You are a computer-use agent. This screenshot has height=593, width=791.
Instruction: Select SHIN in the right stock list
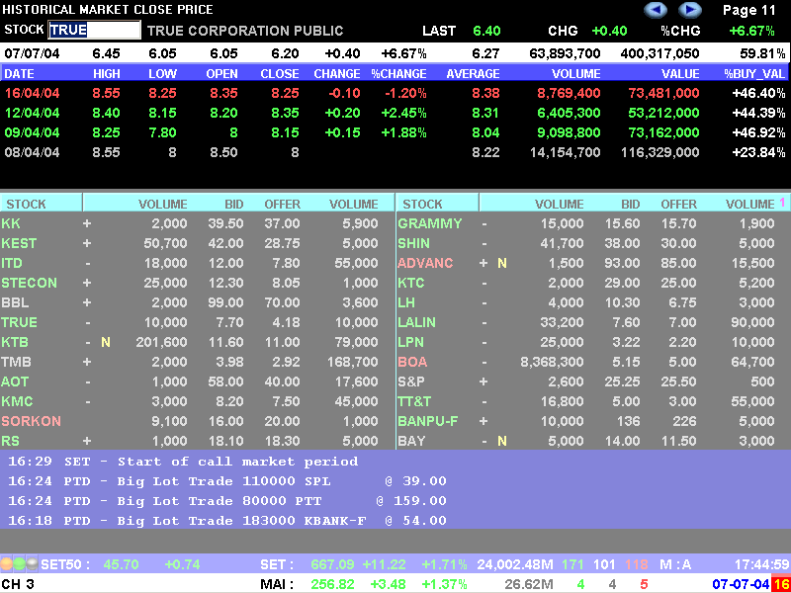[x=413, y=243]
